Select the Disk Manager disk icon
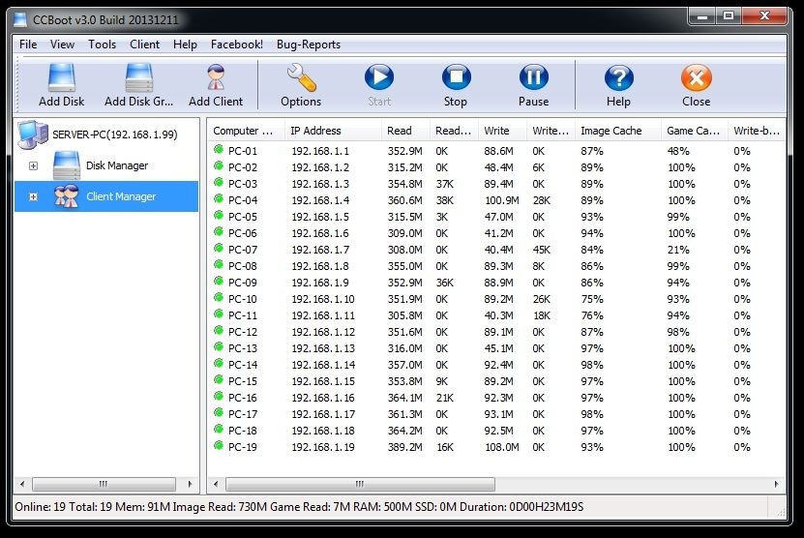Viewport: 804px width, 538px height. tap(67, 165)
